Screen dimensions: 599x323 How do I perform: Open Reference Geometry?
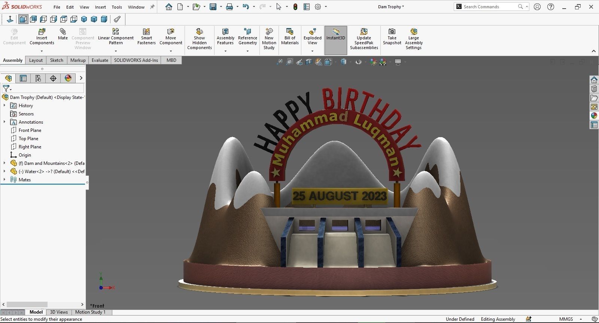247,36
